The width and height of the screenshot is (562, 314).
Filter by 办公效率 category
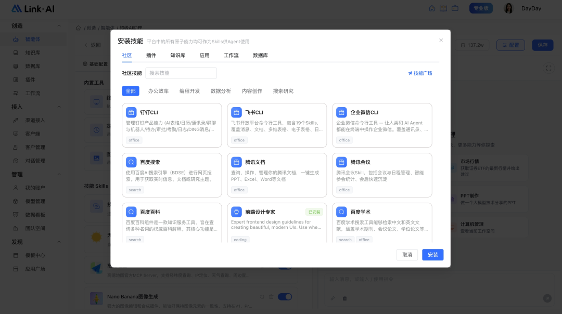[158, 91]
